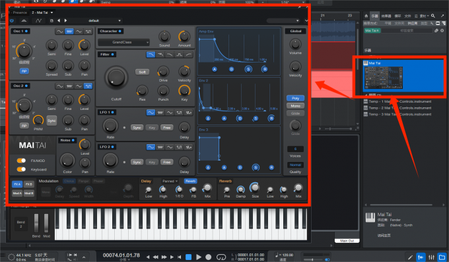This screenshot has width=449, height=262.
Task: Select last filter type icon in Filter
Action: [x=188, y=55]
